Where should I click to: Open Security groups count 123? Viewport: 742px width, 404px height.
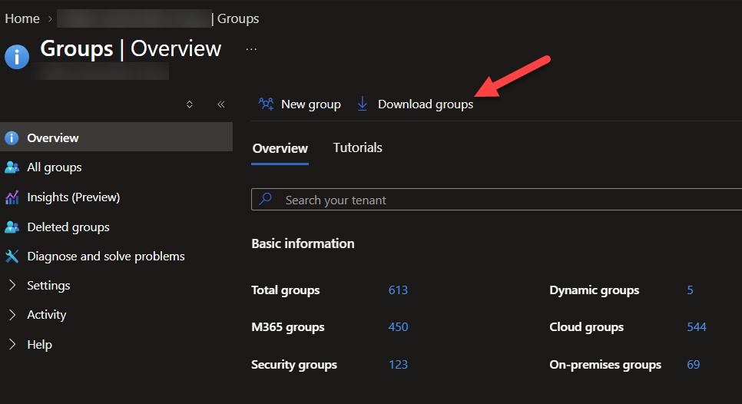coord(398,365)
